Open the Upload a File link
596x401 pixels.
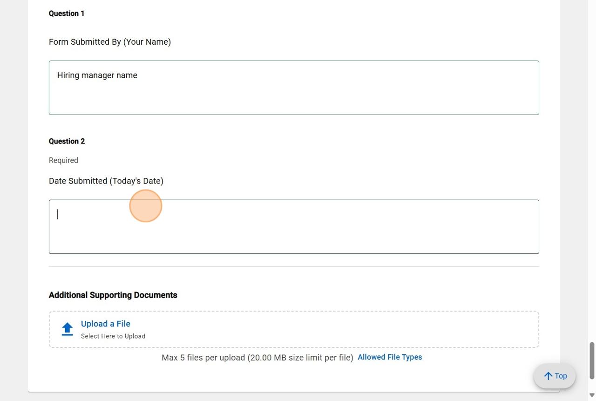pyautogui.click(x=106, y=324)
